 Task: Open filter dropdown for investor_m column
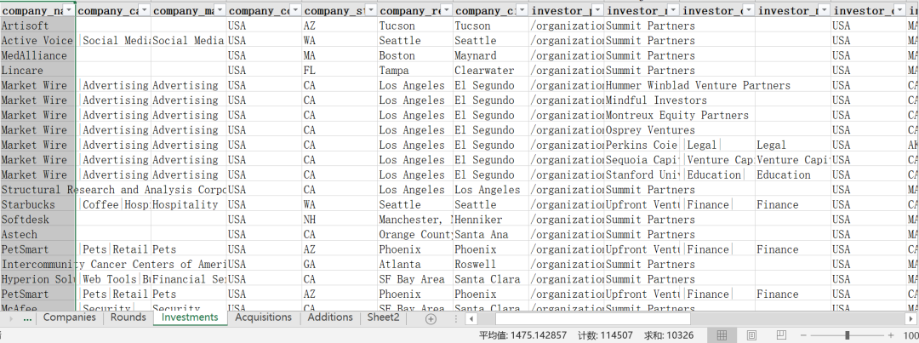click(825, 10)
